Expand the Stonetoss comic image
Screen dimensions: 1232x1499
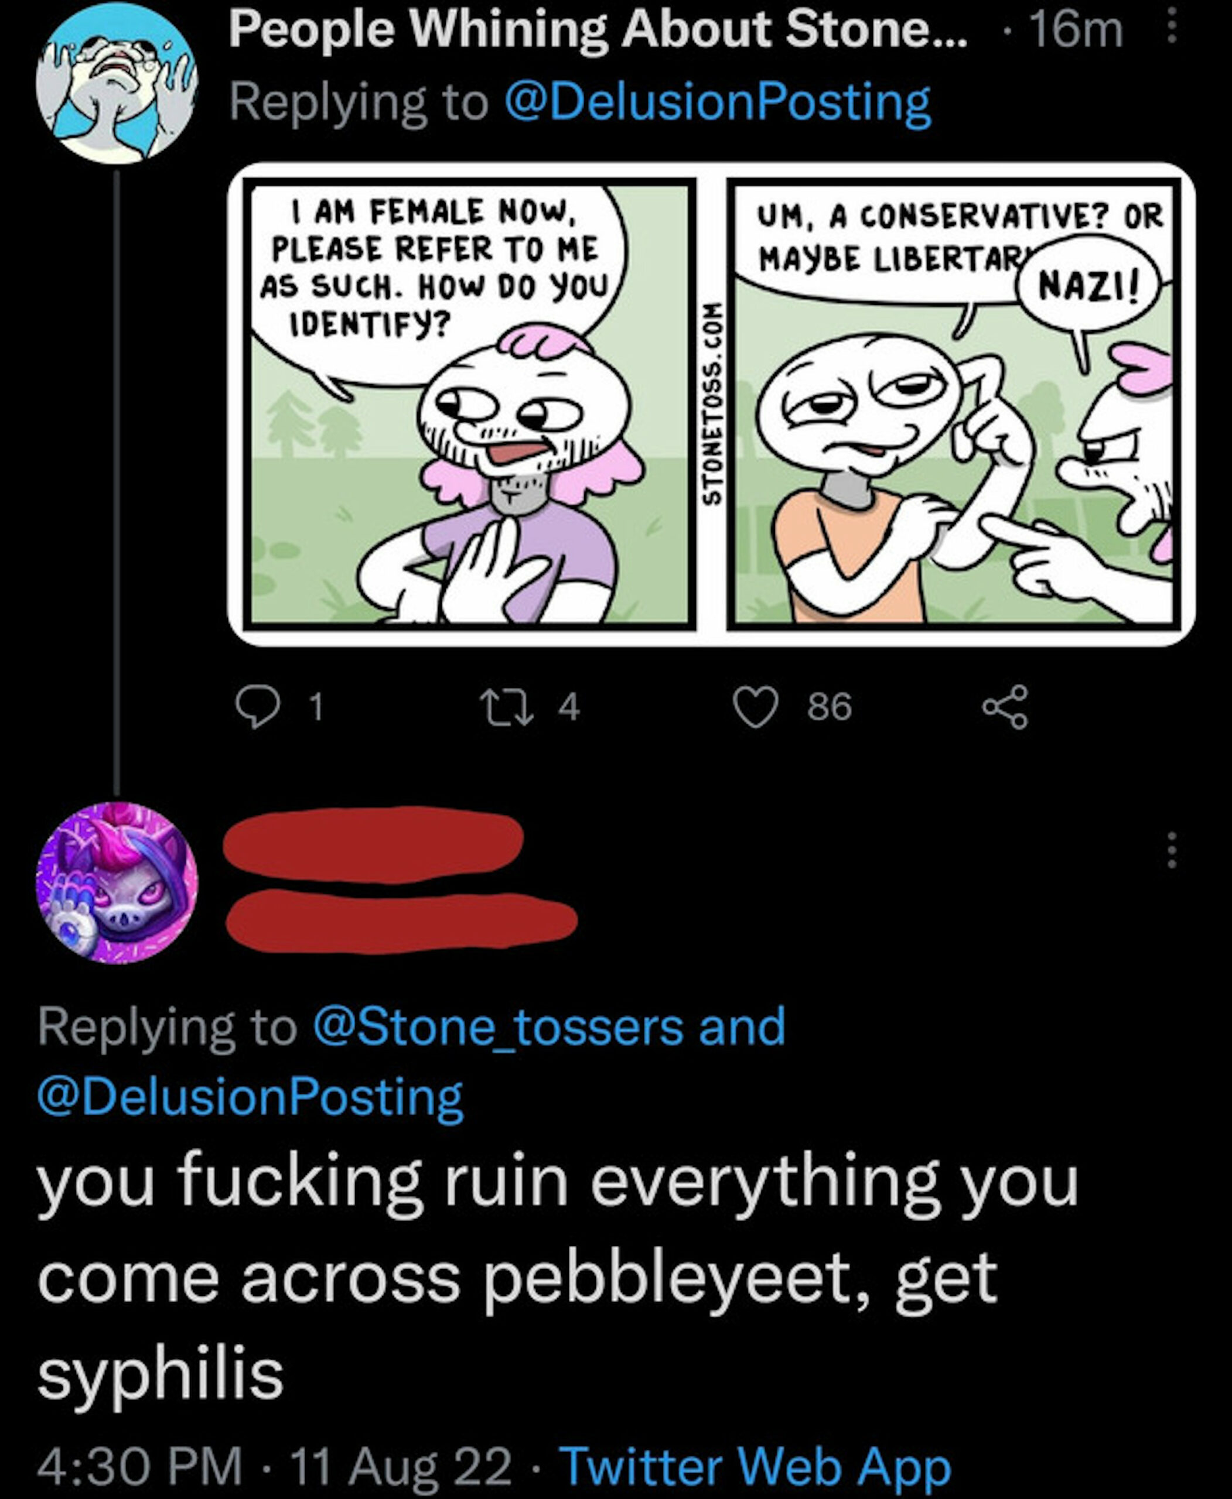click(x=711, y=403)
